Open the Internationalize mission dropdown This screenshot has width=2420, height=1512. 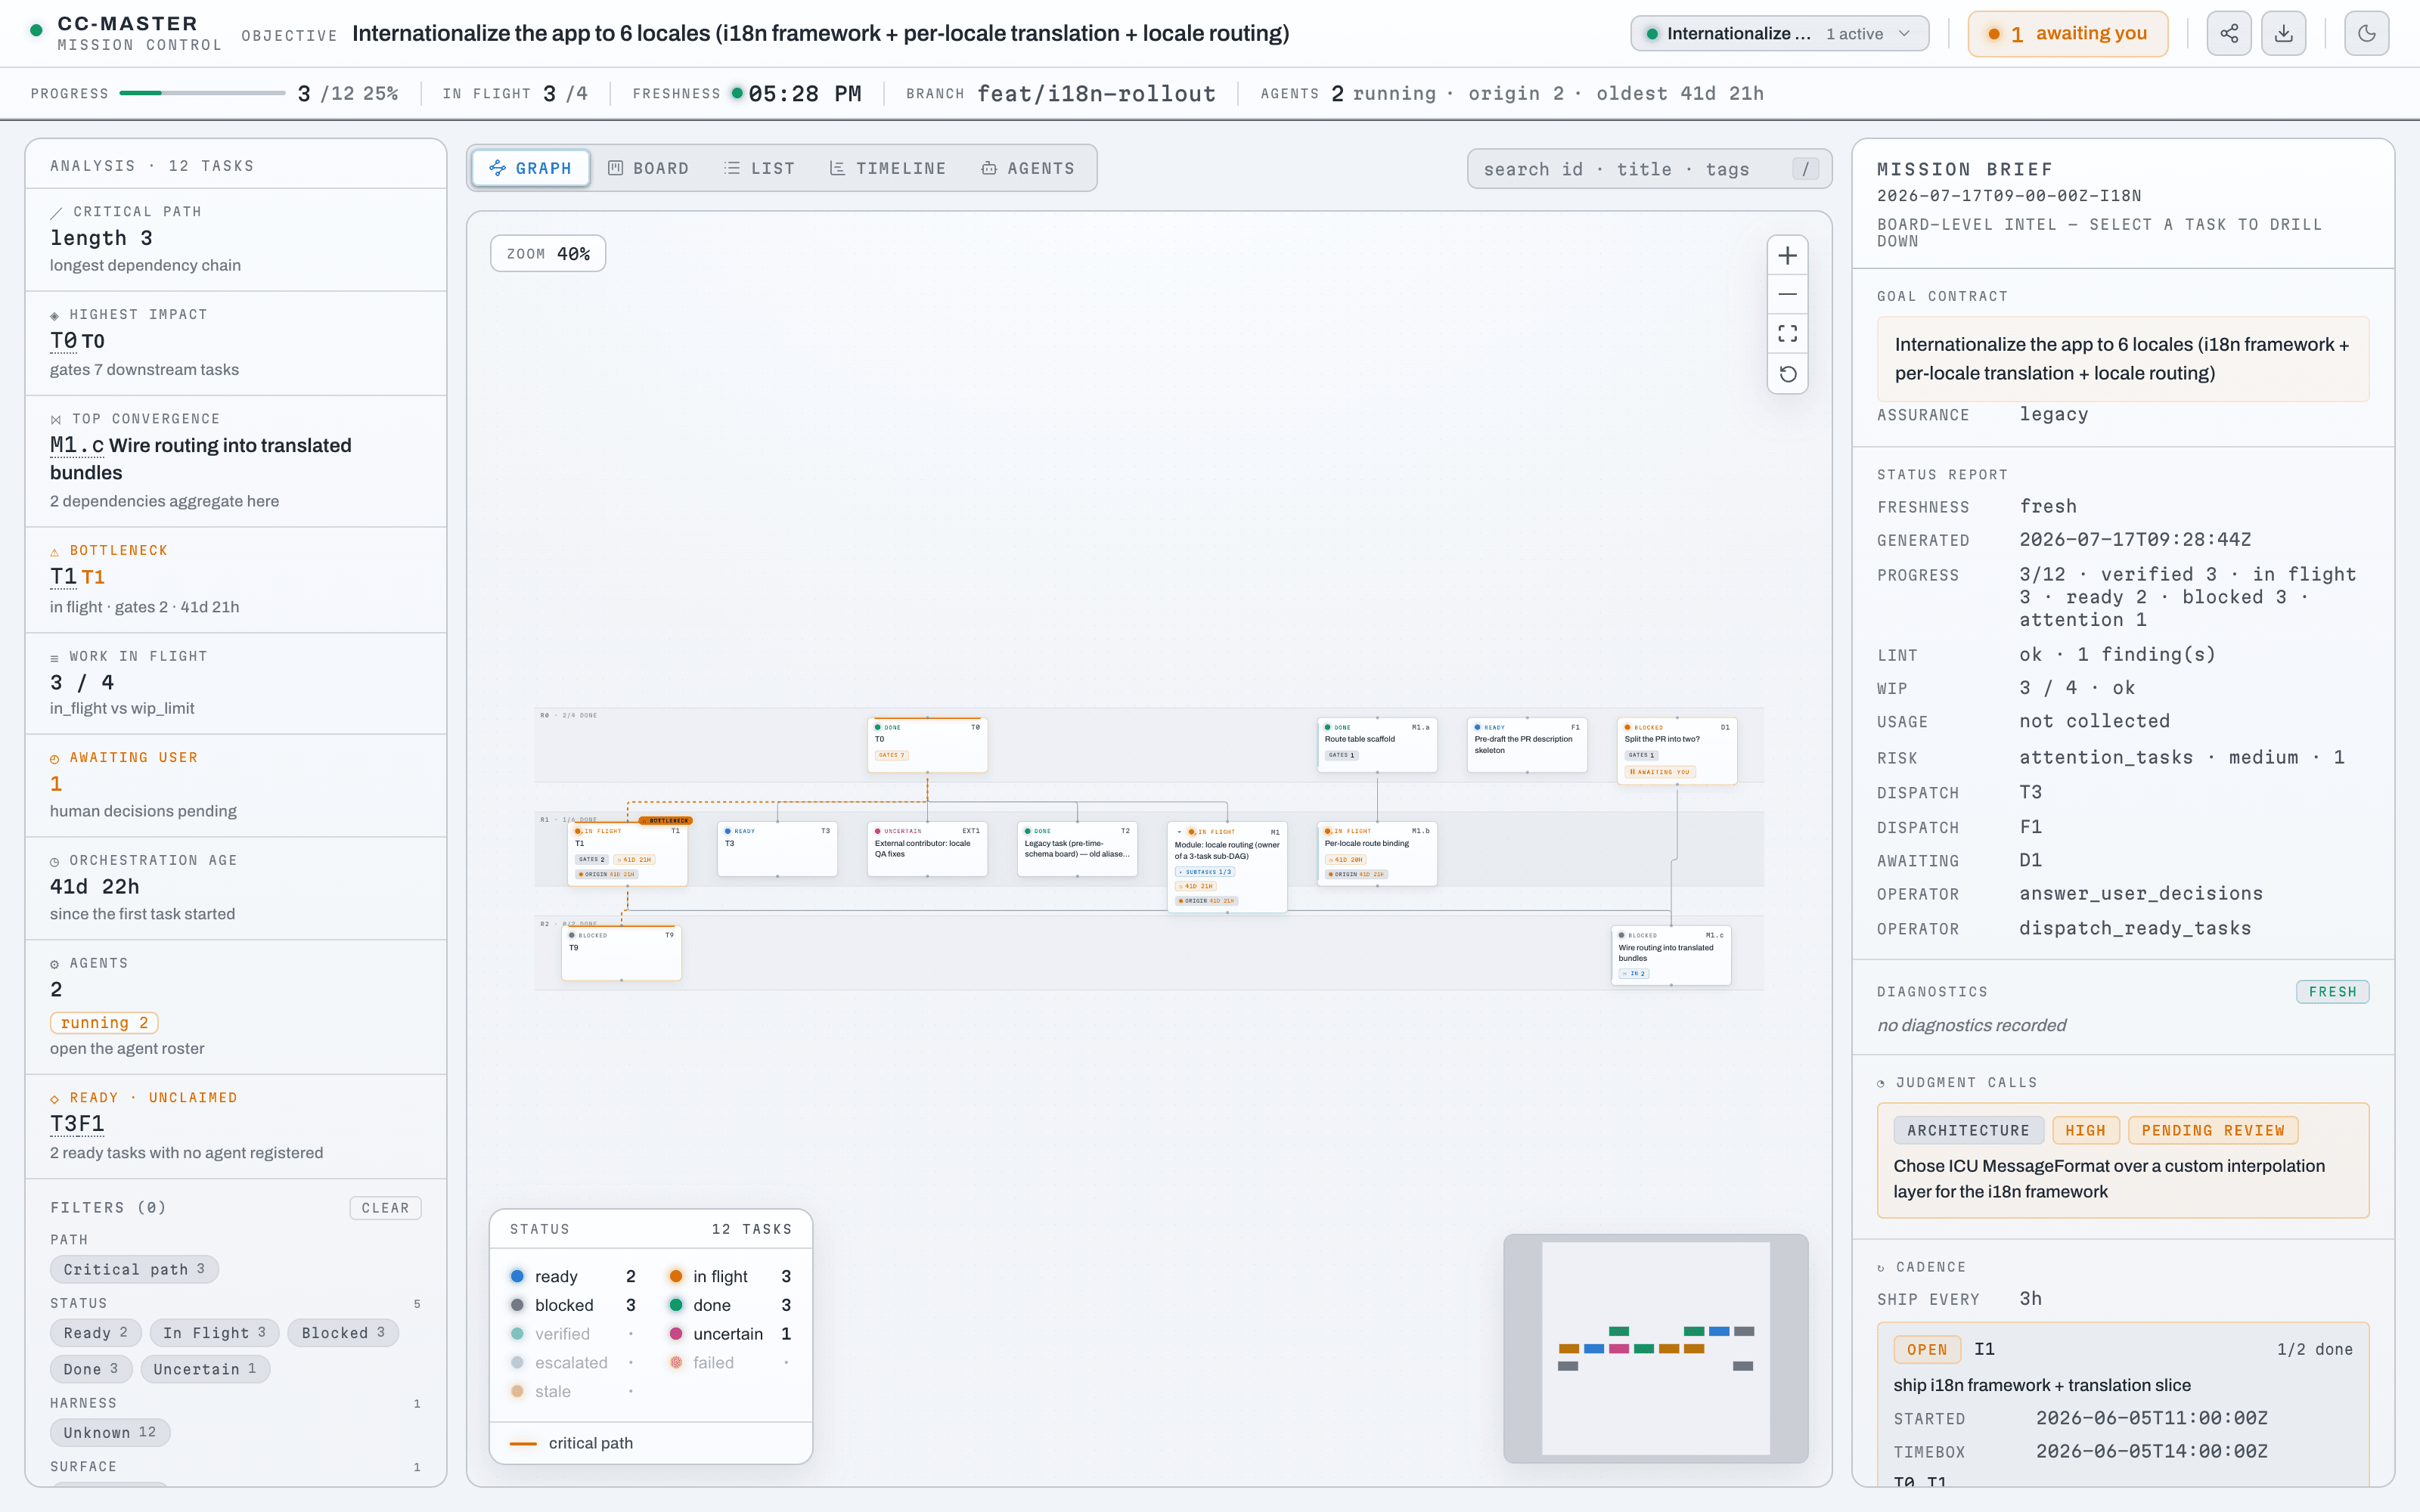1779,33
